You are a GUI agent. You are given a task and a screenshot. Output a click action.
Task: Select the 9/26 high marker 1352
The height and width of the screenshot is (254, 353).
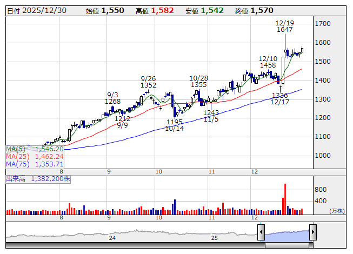click(148, 85)
